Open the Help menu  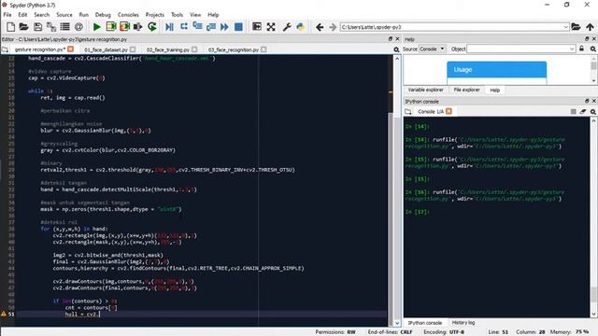(x=213, y=15)
